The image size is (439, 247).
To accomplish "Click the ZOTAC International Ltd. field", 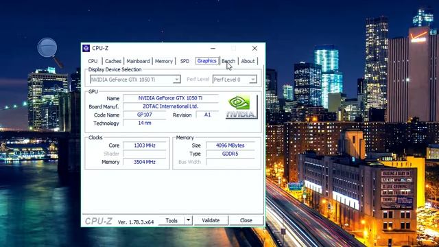I will (x=170, y=106).
